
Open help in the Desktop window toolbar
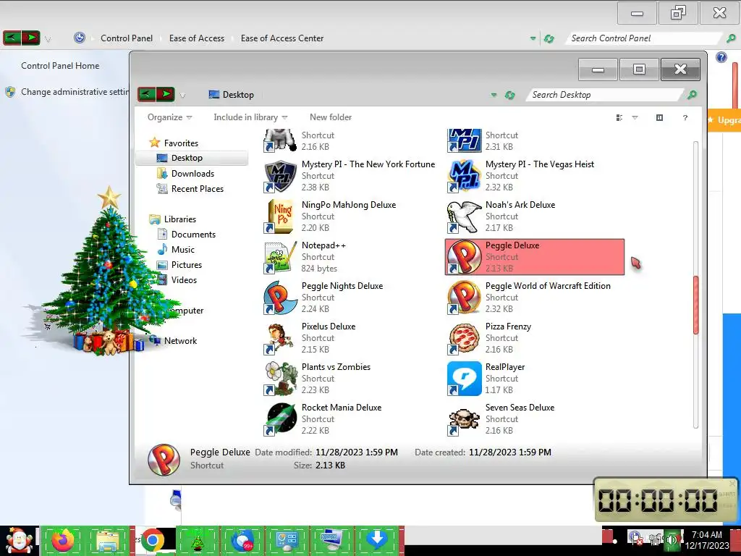(x=685, y=118)
